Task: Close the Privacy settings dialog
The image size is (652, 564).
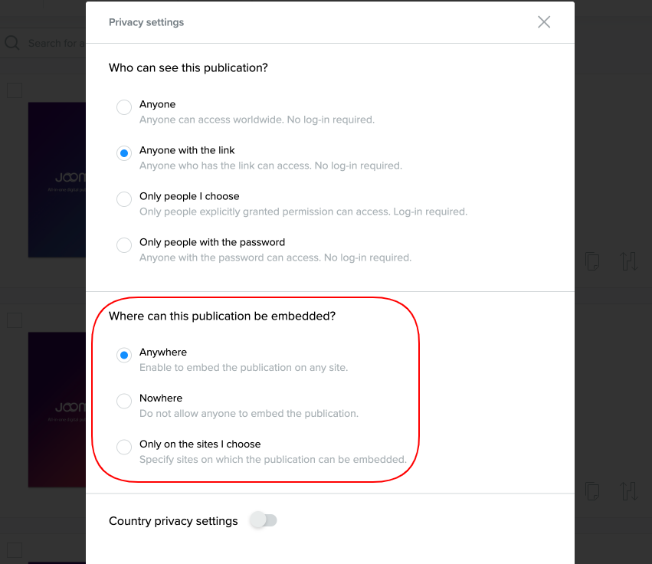Action: pos(544,22)
